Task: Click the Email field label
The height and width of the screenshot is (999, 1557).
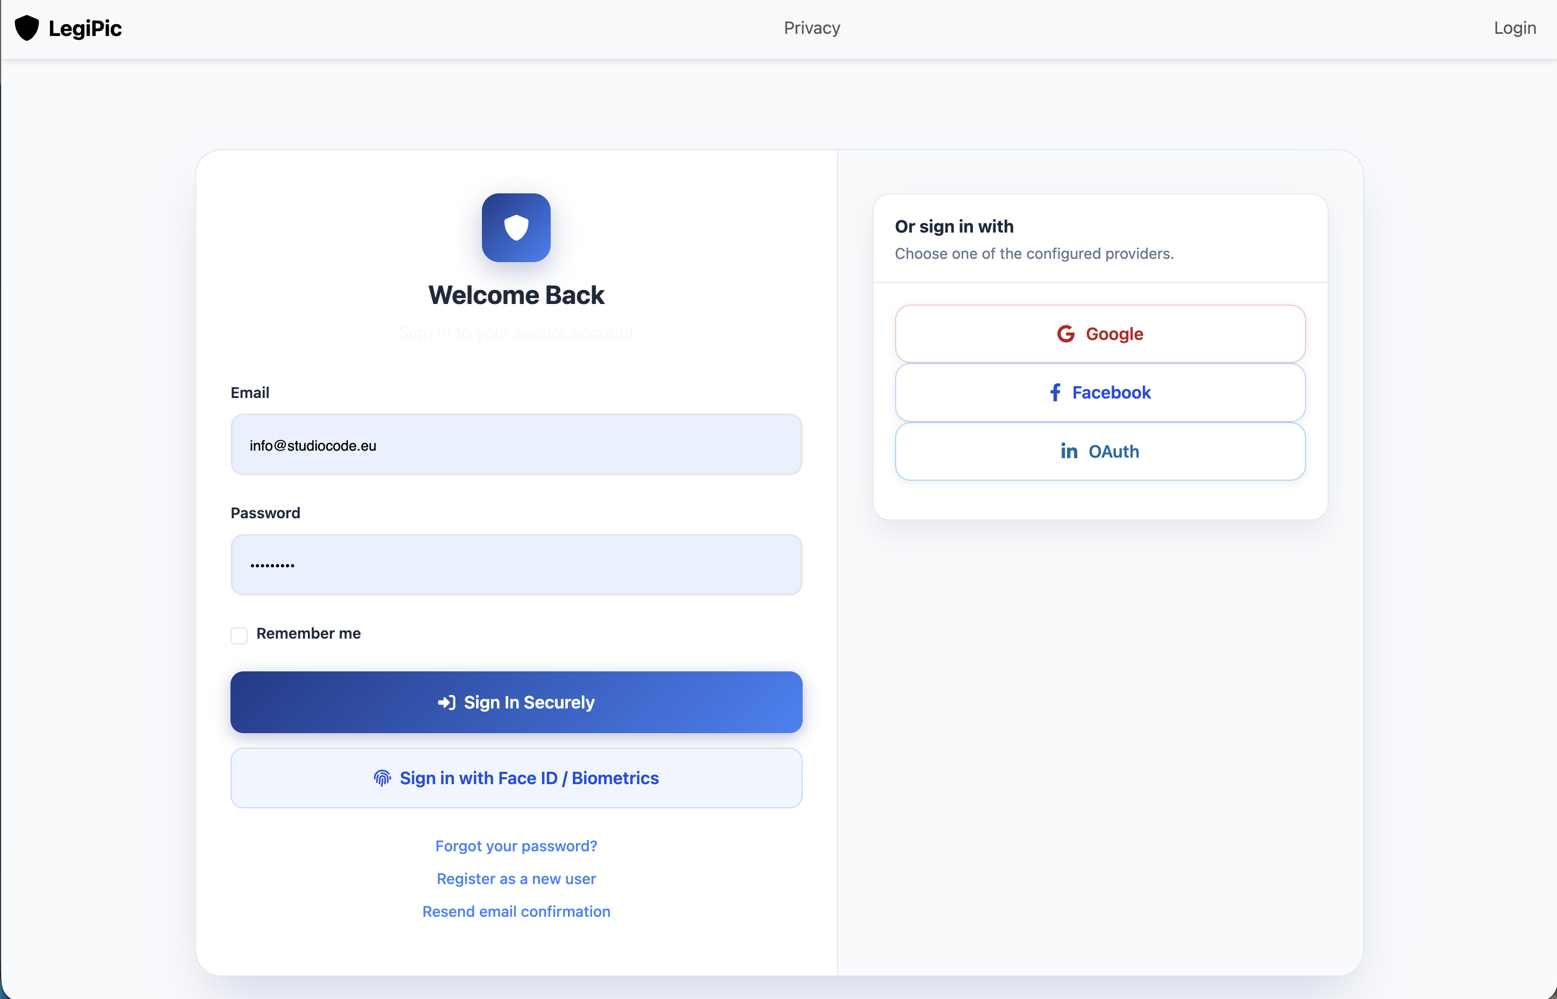Action: click(250, 393)
